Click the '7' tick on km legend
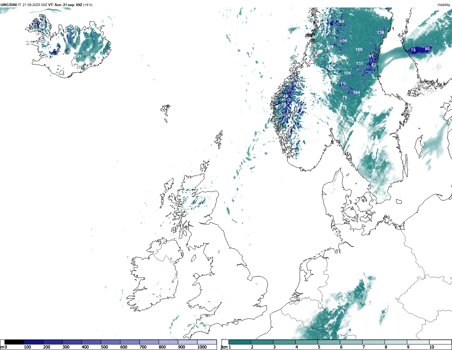The width and height of the screenshot is (452, 350). [363, 347]
